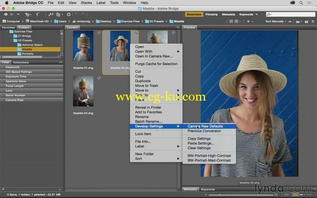The width and height of the screenshot is (317, 198).
Task: Choose Purge Cache for Selection
Action: coord(156,64)
